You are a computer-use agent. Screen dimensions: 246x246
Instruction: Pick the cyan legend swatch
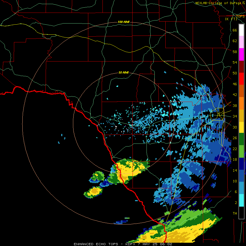pos(241,200)
